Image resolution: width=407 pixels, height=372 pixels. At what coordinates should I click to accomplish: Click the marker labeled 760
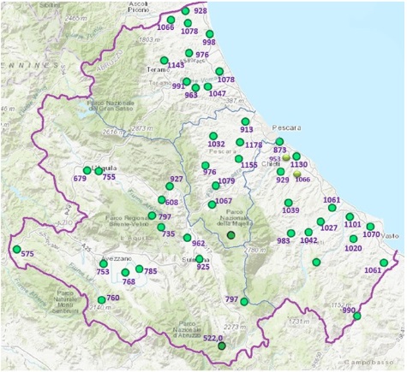pos(102,300)
